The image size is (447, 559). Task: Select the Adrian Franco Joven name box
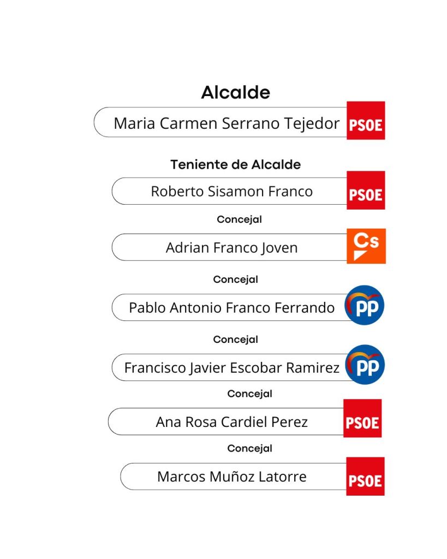231,248
